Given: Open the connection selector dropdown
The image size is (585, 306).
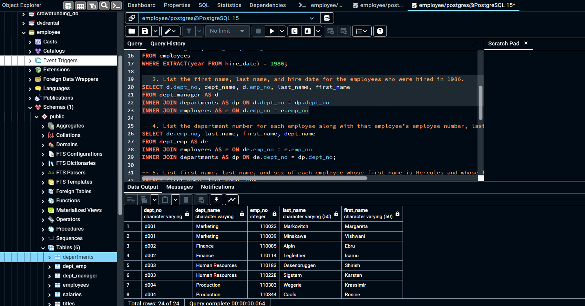Looking at the screenshot, I should pyautogui.click(x=311, y=18).
